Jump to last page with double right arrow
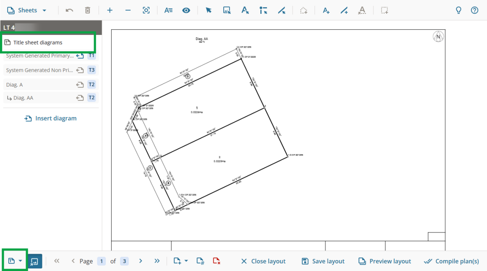Viewport: 487px width, 271px height. point(157,261)
